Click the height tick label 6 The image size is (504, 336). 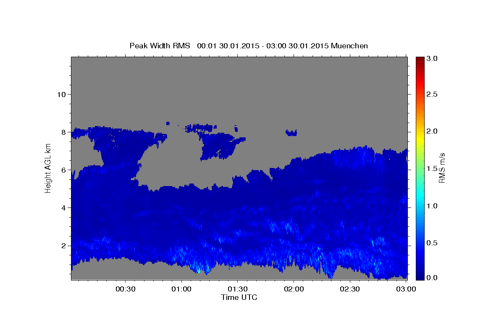[63, 170]
